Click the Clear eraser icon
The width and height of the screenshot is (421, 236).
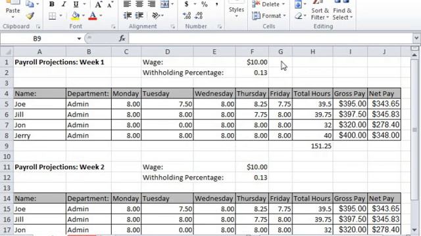pyautogui.click(x=298, y=16)
